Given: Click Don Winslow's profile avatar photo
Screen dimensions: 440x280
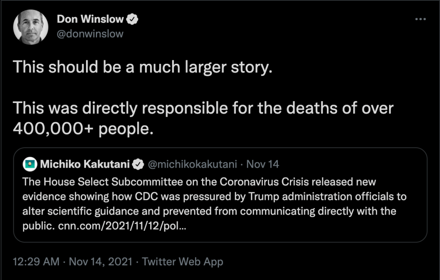Looking at the screenshot, I should click(x=31, y=26).
